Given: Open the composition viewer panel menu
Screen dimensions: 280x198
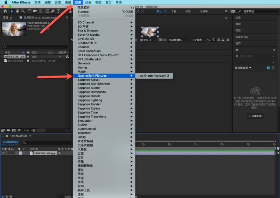Looking at the screenshot, I should pos(226,18).
